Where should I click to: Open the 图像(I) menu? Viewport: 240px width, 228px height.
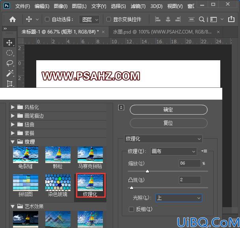click(x=61, y=6)
